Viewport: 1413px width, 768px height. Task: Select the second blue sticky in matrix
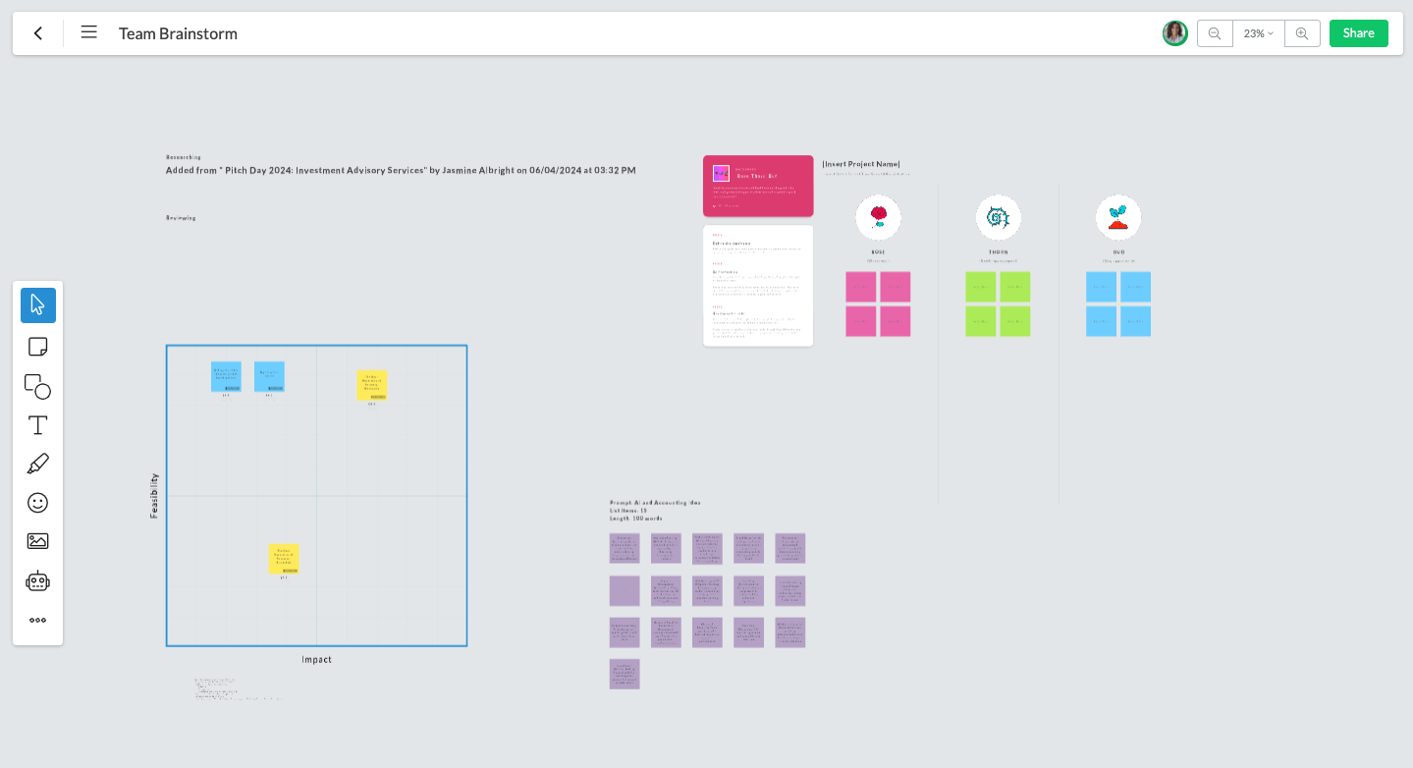click(x=269, y=376)
